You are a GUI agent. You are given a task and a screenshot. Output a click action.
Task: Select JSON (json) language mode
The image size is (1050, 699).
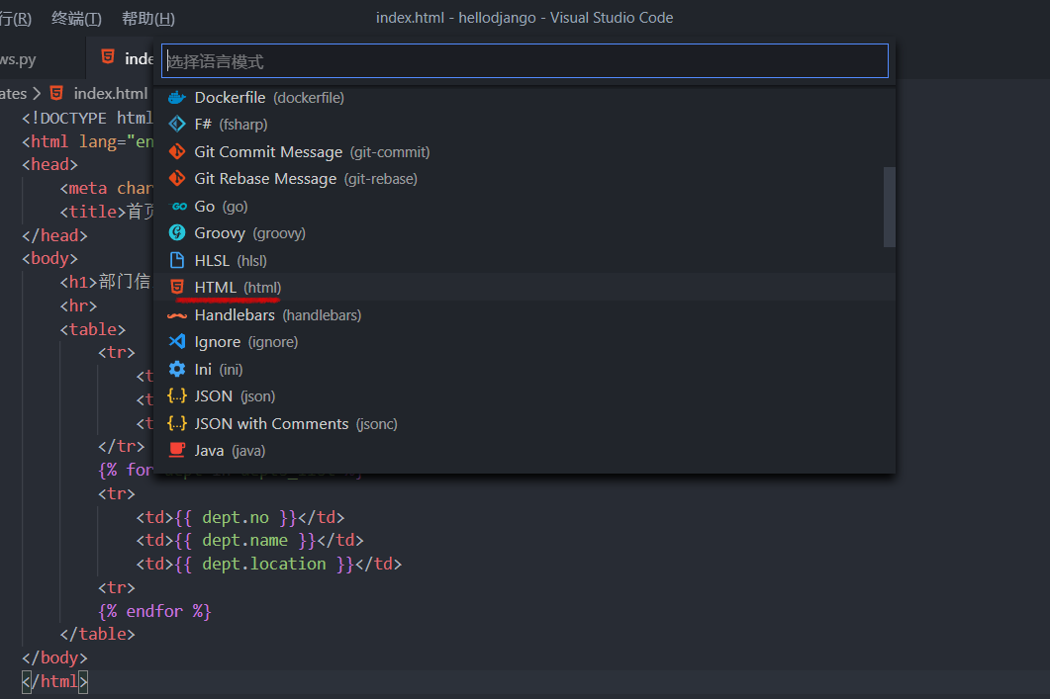click(x=525, y=396)
